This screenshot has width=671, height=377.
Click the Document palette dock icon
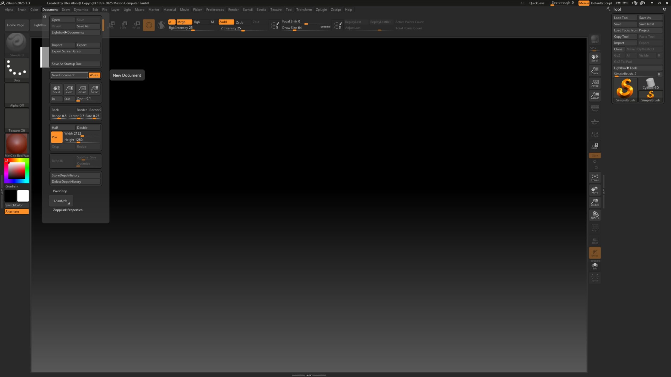[x=45, y=17]
